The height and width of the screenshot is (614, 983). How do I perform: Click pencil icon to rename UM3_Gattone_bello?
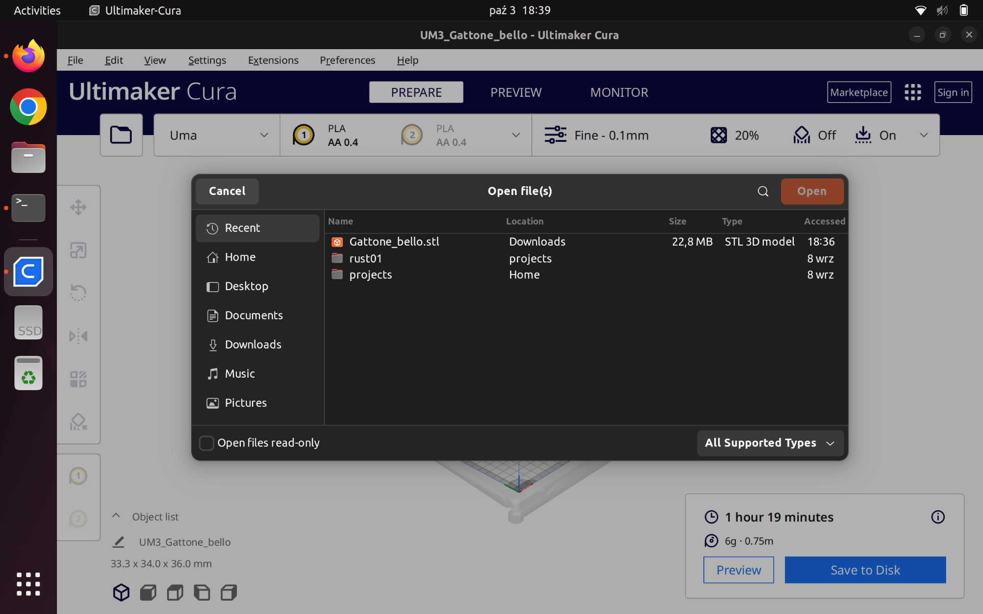118,542
